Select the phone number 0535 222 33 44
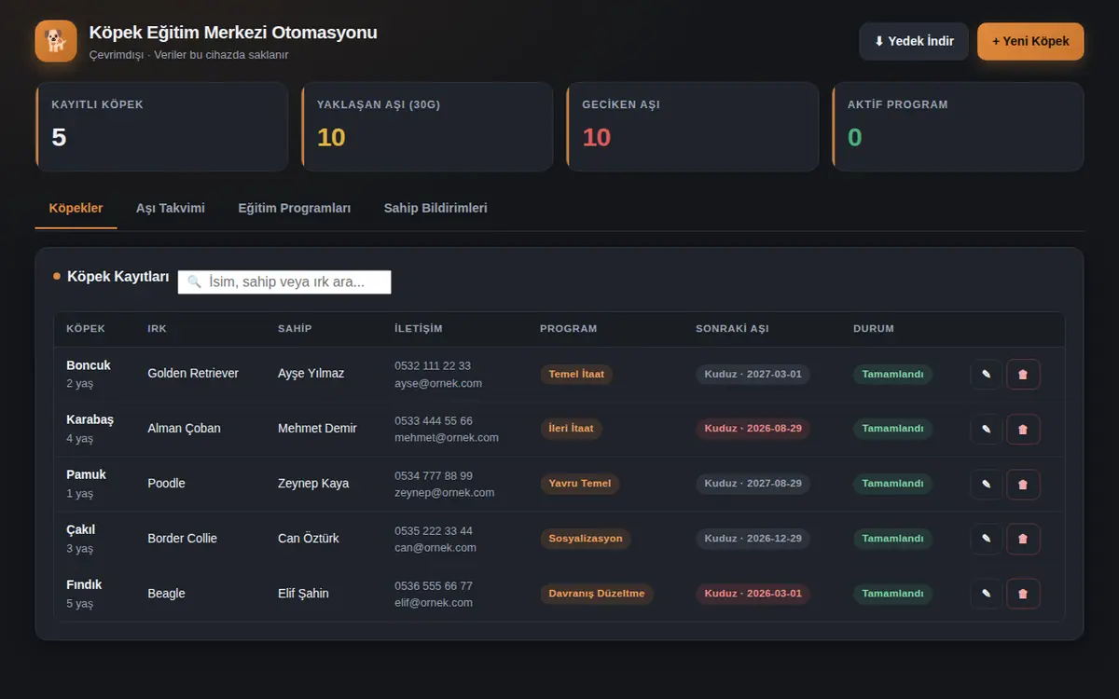The height and width of the screenshot is (699, 1119). tap(434, 531)
